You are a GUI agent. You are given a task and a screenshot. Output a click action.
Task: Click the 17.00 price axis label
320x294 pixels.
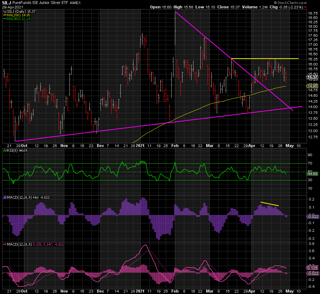pos(313,45)
